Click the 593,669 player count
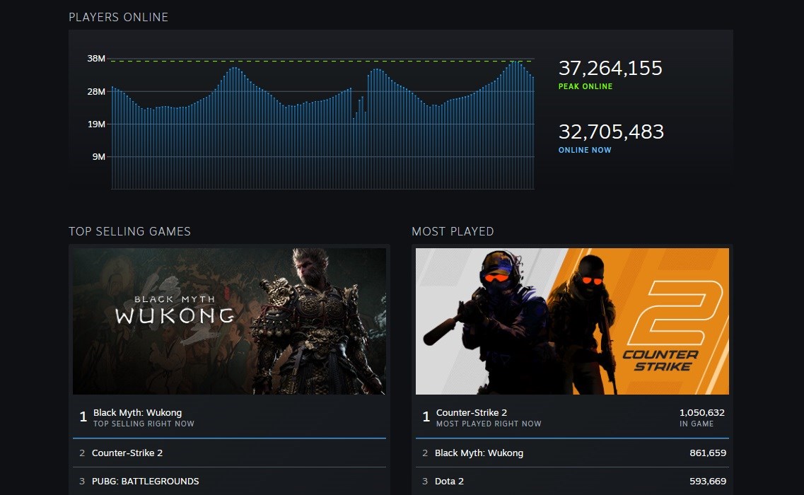Viewport: 804px width, 495px height. 708,481
